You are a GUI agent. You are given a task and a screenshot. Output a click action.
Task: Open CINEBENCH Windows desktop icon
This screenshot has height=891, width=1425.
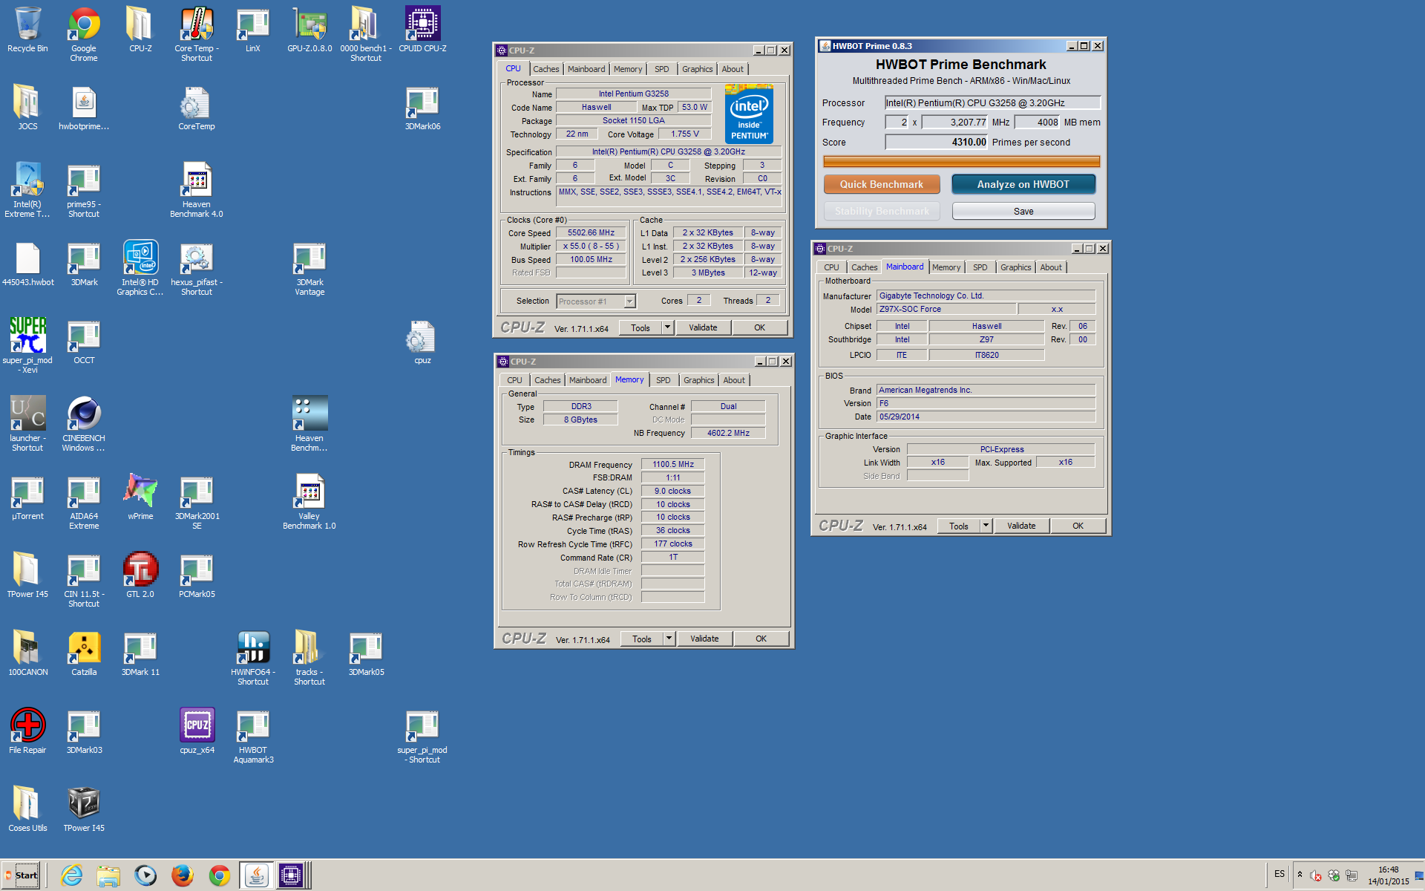tap(84, 423)
